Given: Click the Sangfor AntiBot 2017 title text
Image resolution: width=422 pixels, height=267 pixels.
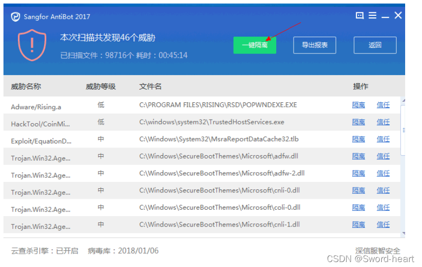Looking at the screenshot, I should pyautogui.click(x=57, y=17).
